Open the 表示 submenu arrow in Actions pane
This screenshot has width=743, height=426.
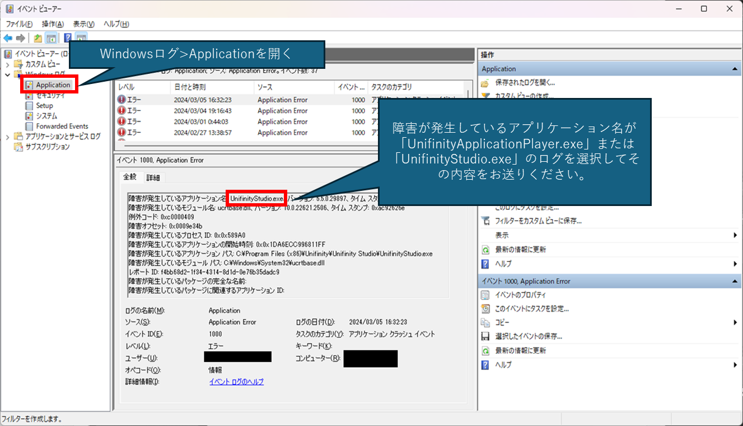coord(735,236)
